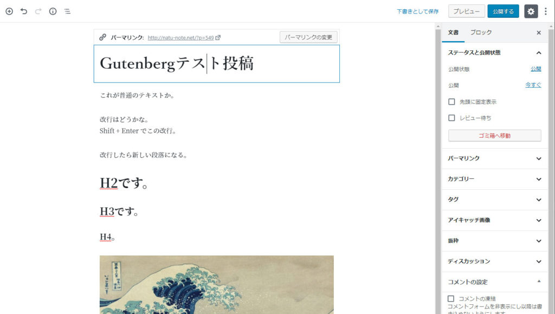Viewport: 555px width, 314px height.
Task: Tick the コメントの凍結 checkbox
Action: (x=451, y=298)
